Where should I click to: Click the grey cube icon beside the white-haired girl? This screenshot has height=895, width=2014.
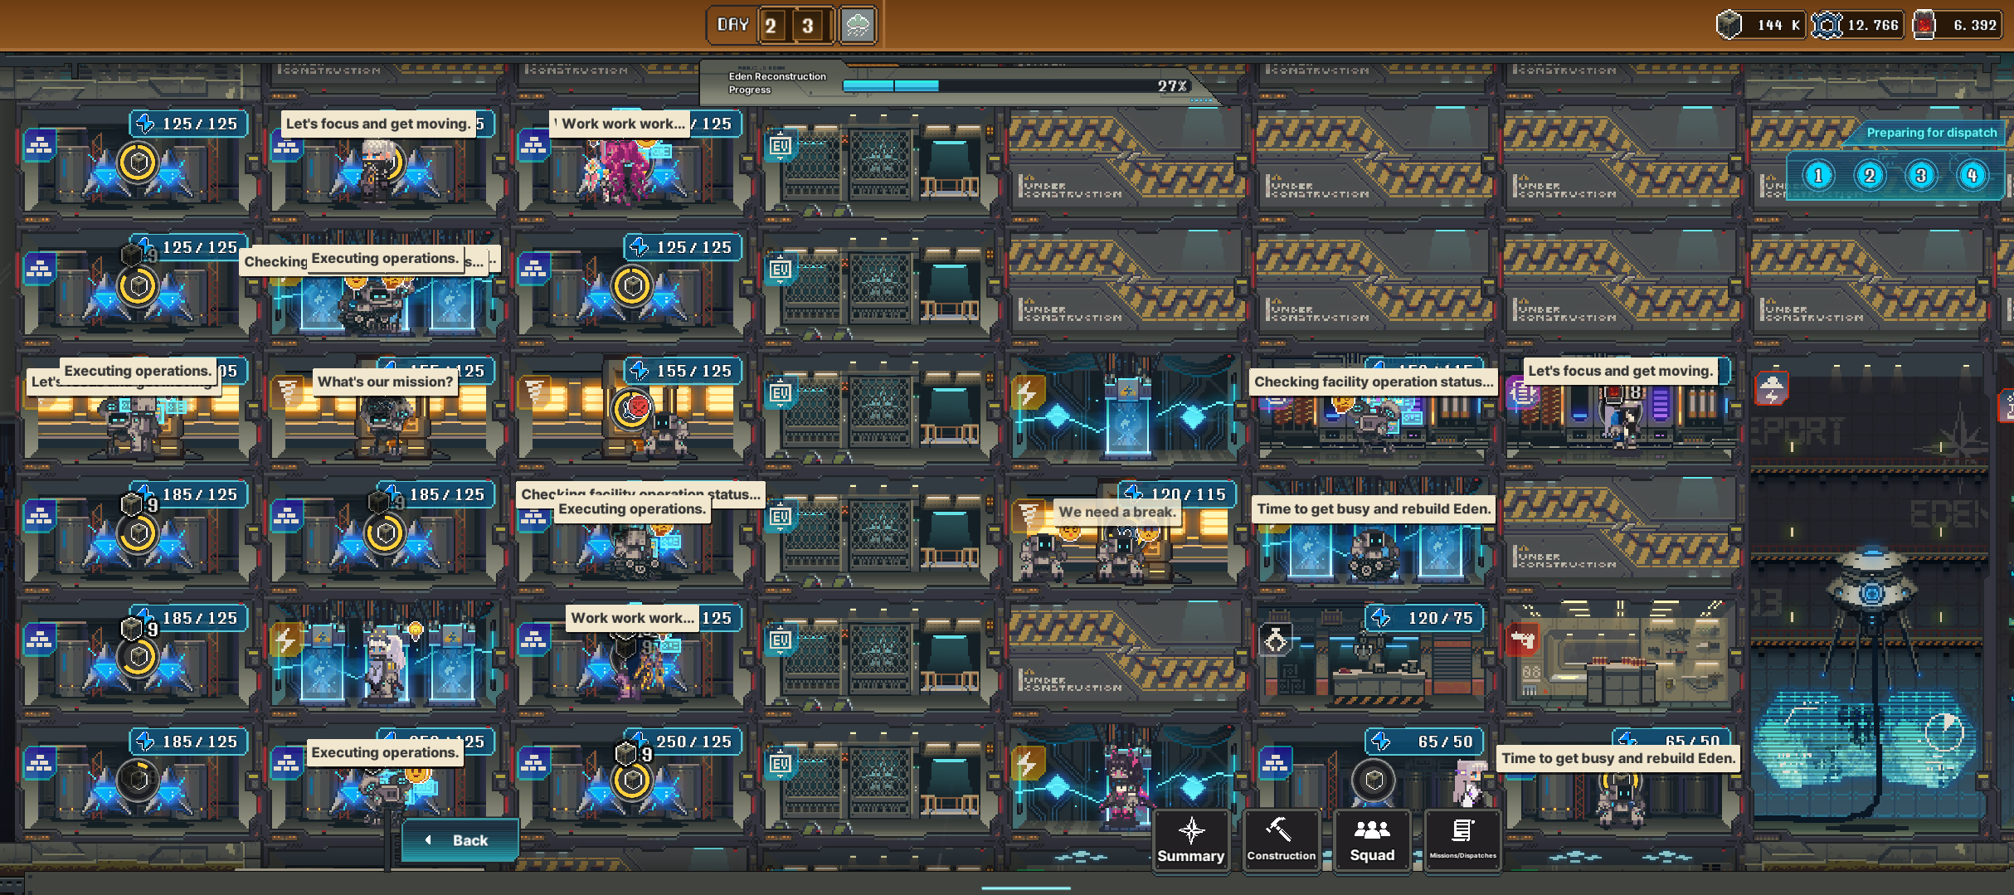pyautogui.click(x=1374, y=780)
